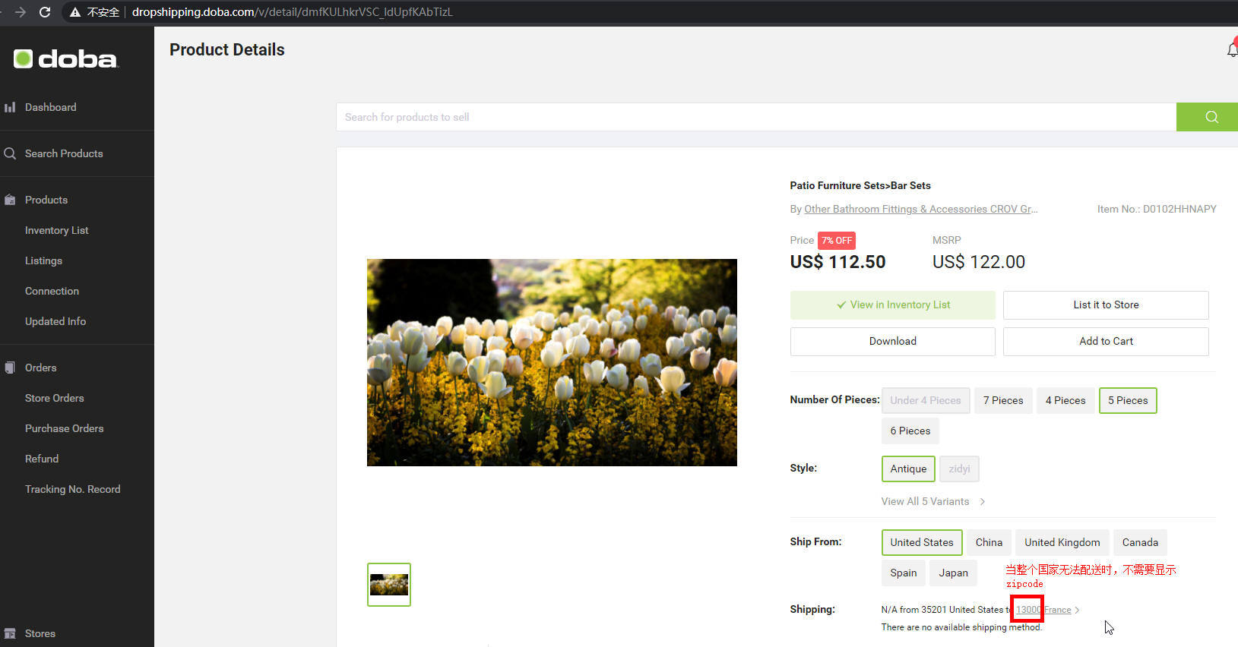The width and height of the screenshot is (1238, 647).
Task: Click the Add to Cart button
Action: tap(1105, 341)
